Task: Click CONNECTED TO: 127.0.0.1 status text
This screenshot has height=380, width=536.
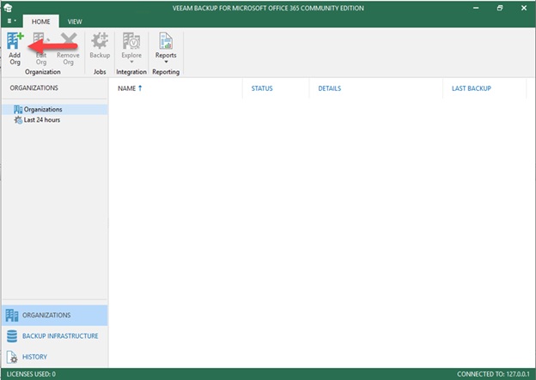Action: pos(493,374)
